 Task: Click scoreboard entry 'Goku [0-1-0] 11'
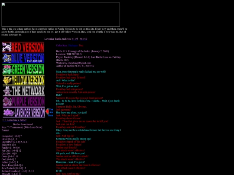(10, 156)
